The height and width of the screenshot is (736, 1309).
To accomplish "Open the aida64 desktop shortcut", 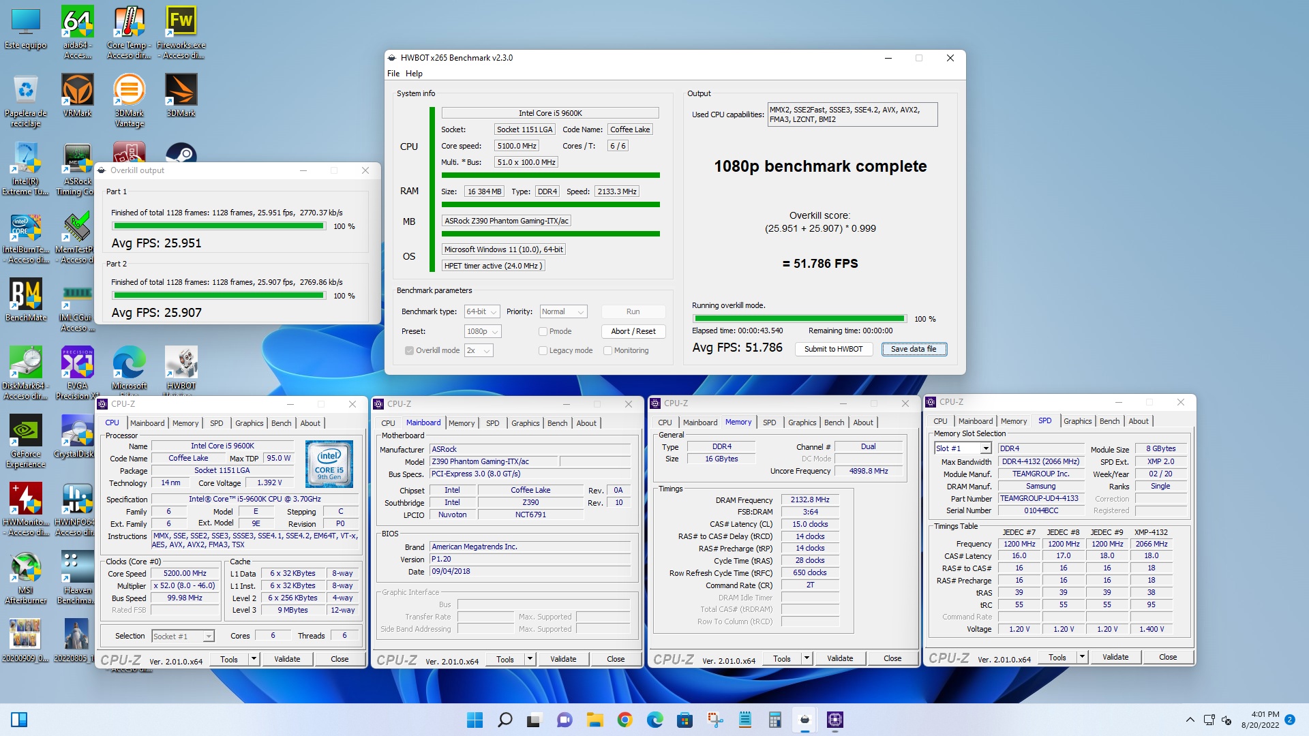I will [x=77, y=32].
